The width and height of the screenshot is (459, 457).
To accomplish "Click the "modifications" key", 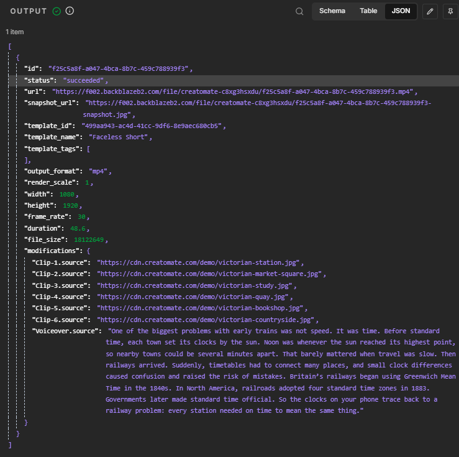I will [52, 251].
